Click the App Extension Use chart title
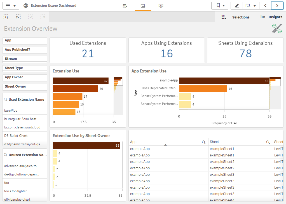The image size is (286, 204). click(x=149, y=71)
